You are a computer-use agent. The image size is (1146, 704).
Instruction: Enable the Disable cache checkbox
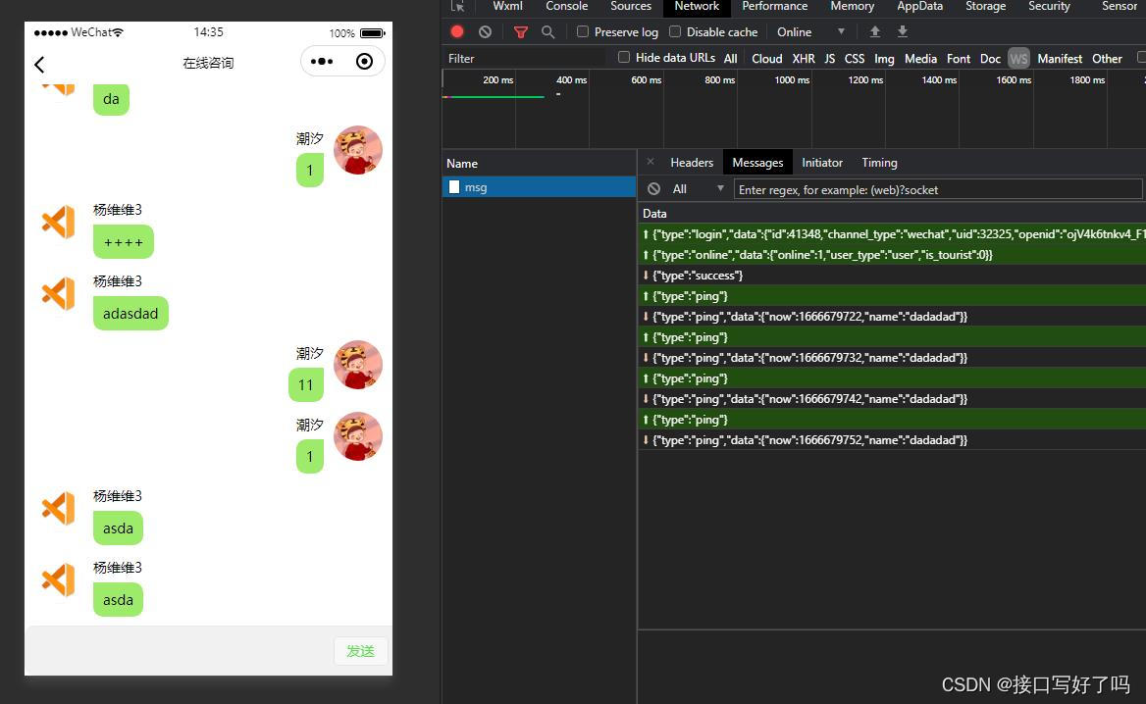[675, 31]
